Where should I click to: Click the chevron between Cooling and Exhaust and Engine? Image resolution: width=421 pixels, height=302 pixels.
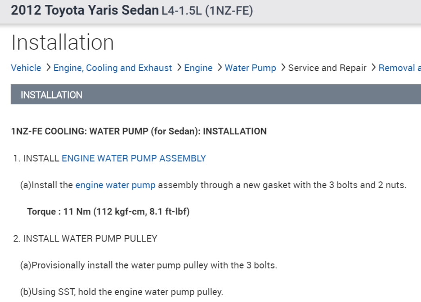click(178, 68)
